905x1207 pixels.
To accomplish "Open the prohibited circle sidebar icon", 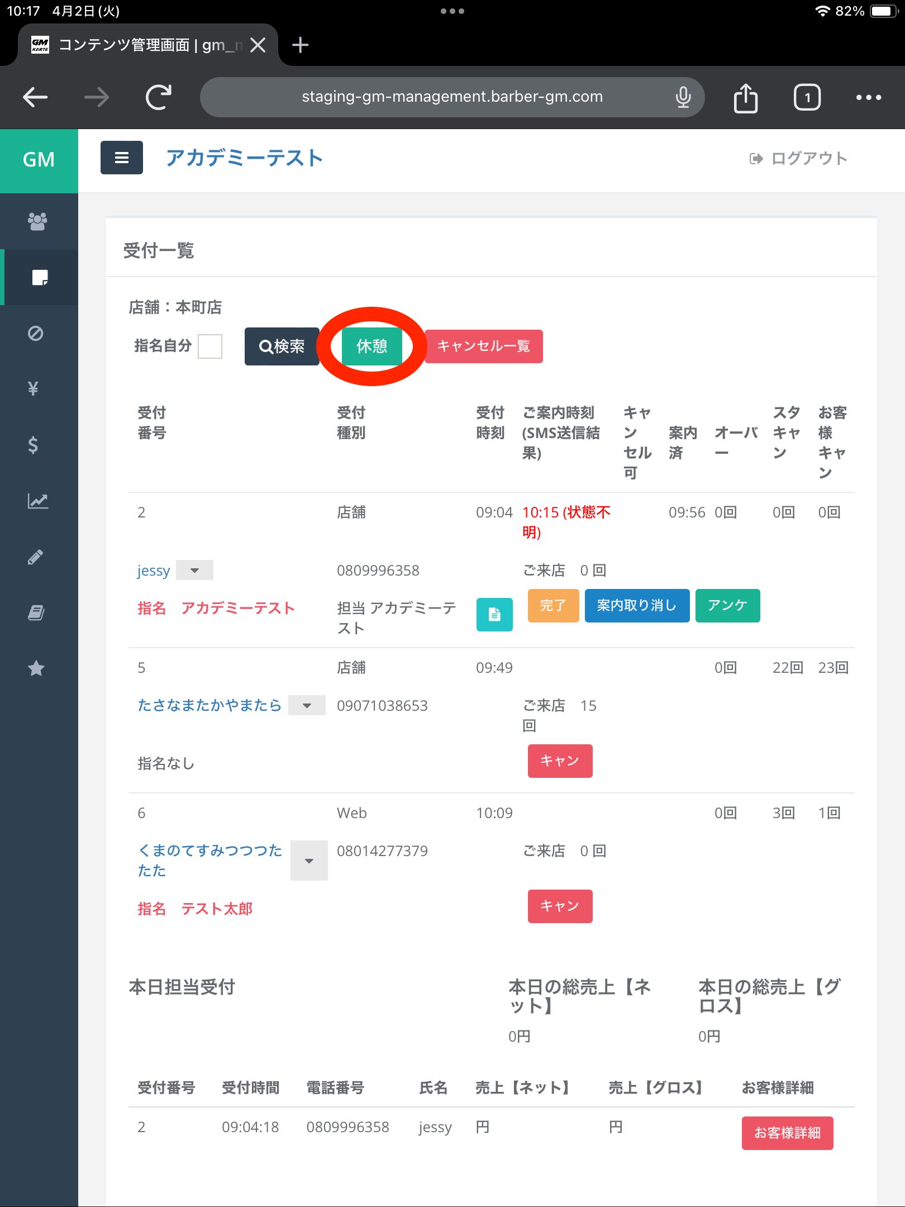I will click(36, 333).
